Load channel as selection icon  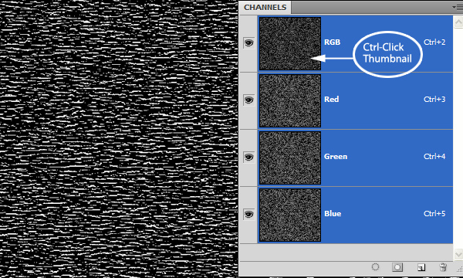pyautogui.click(x=375, y=267)
